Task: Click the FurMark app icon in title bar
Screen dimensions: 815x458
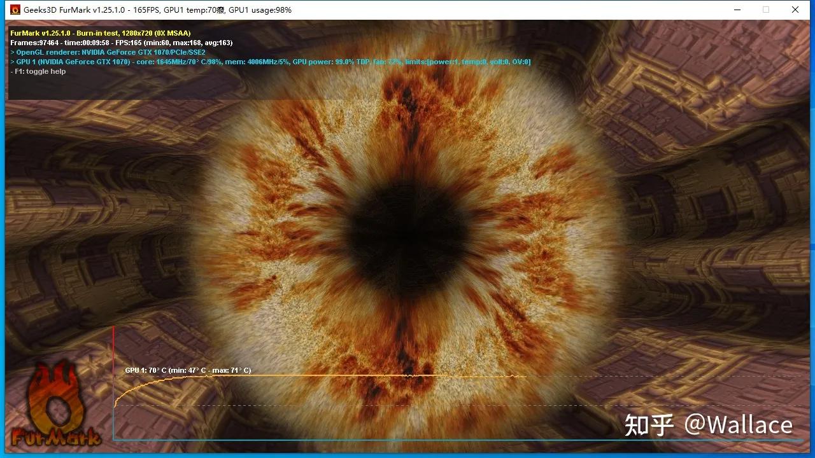Action: [15, 10]
